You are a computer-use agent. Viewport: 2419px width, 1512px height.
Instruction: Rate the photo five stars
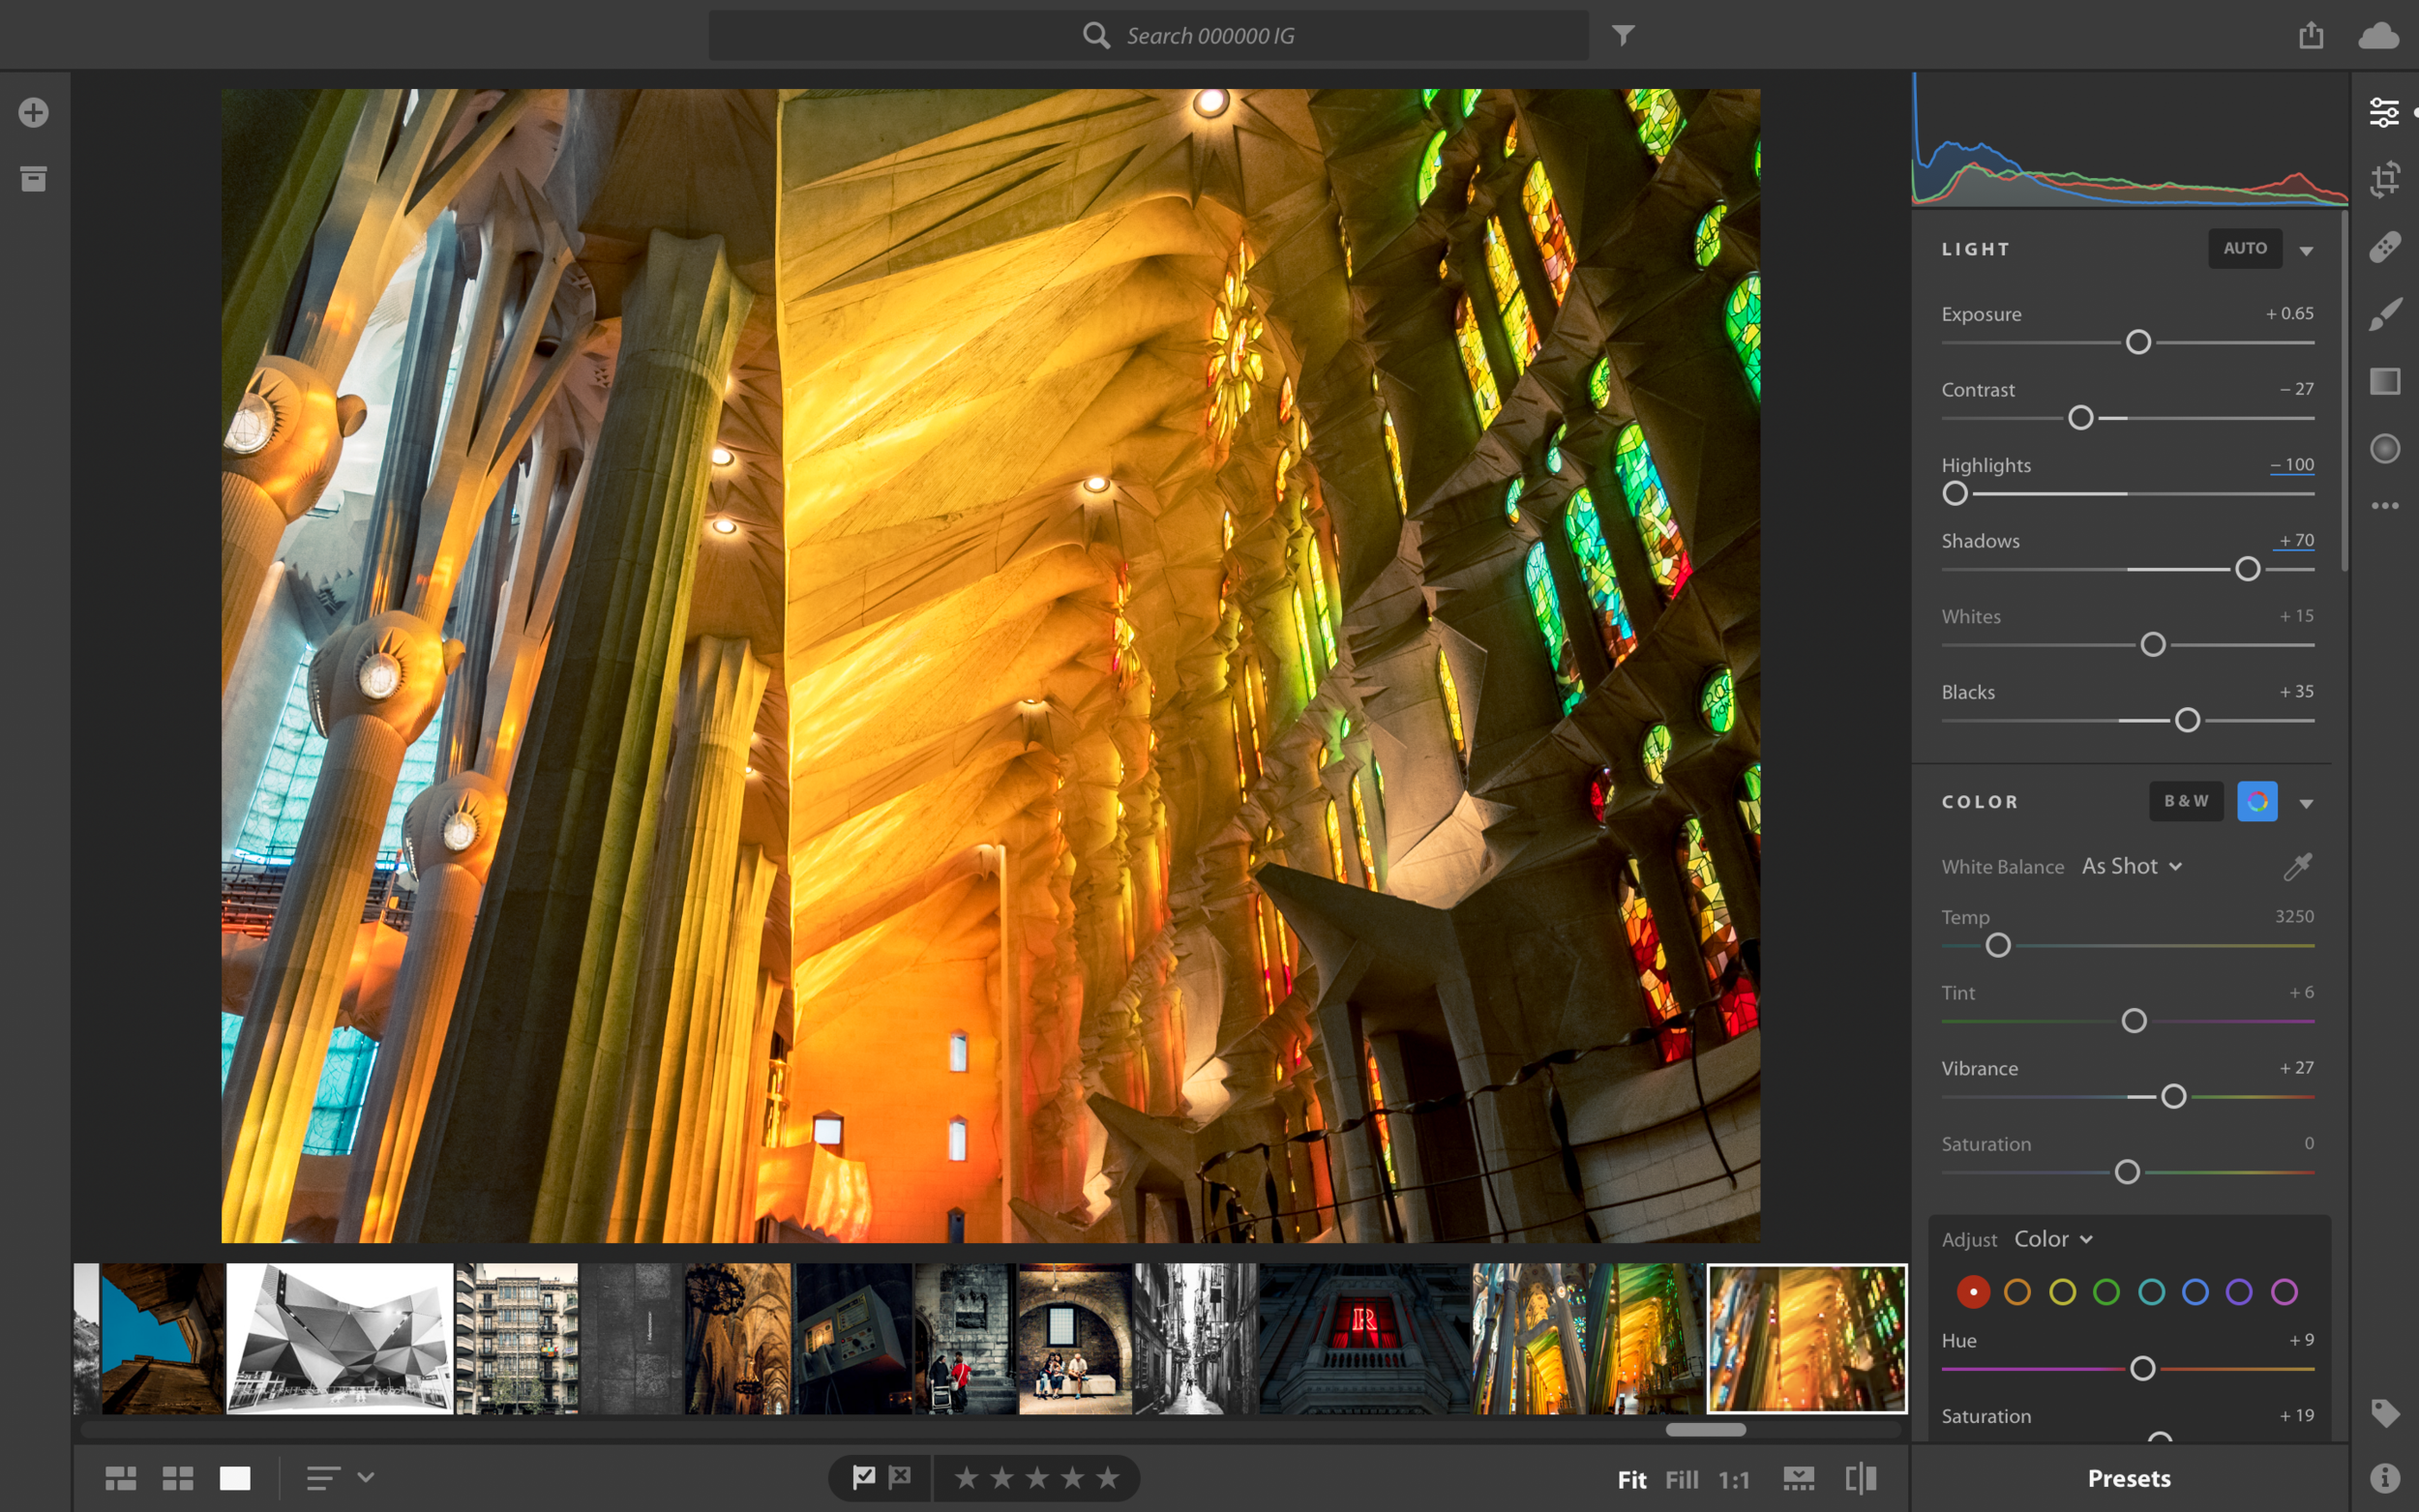tap(1108, 1477)
